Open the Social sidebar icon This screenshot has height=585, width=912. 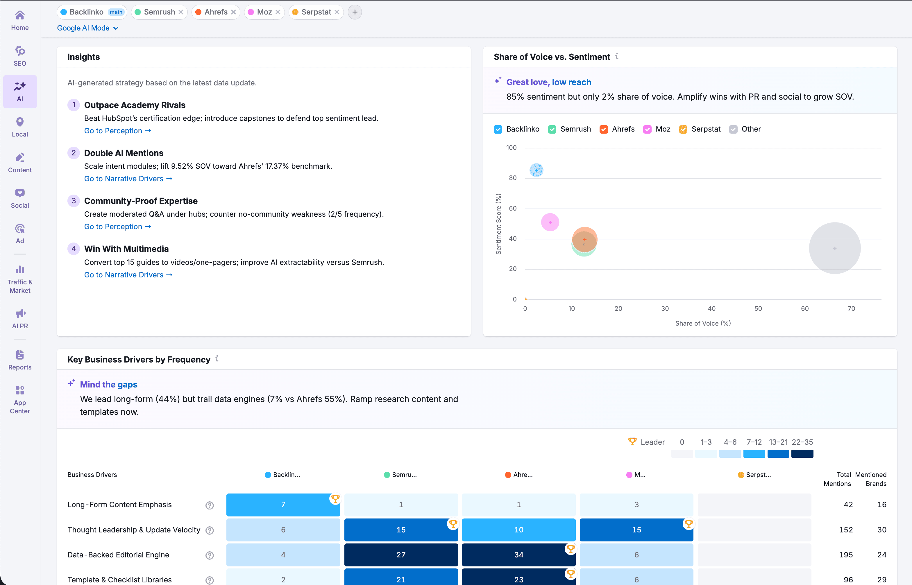pyautogui.click(x=20, y=193)
